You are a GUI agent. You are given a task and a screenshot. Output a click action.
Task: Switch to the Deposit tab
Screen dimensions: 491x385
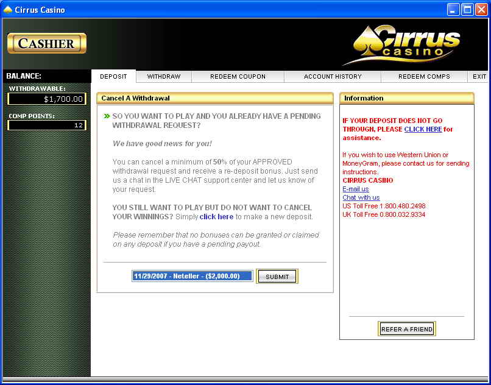coord(113,76)
